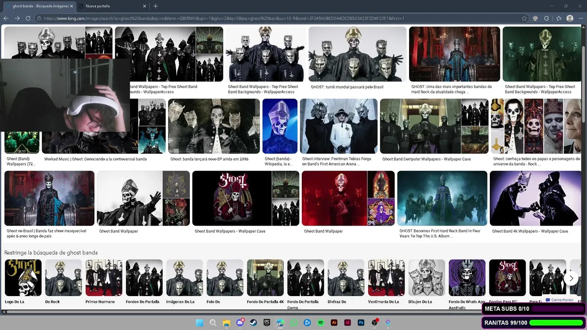Open OBS Studio from the taskbar
The height and width of the screenshot is (330, 587).
[x=375, y=323]
